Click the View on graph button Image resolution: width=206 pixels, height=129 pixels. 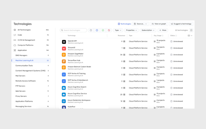point(159,24)
